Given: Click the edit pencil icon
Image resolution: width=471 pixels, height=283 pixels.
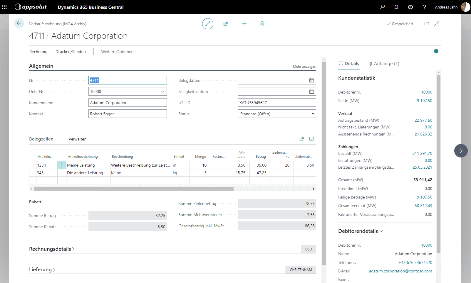Looking at the screenshot, I should tap(207, 24).
